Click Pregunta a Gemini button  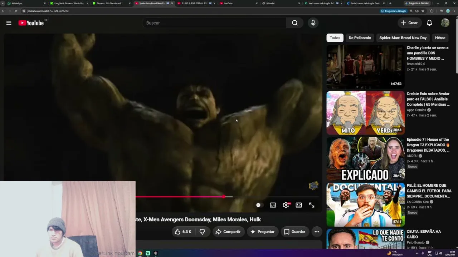pos(416,3)
